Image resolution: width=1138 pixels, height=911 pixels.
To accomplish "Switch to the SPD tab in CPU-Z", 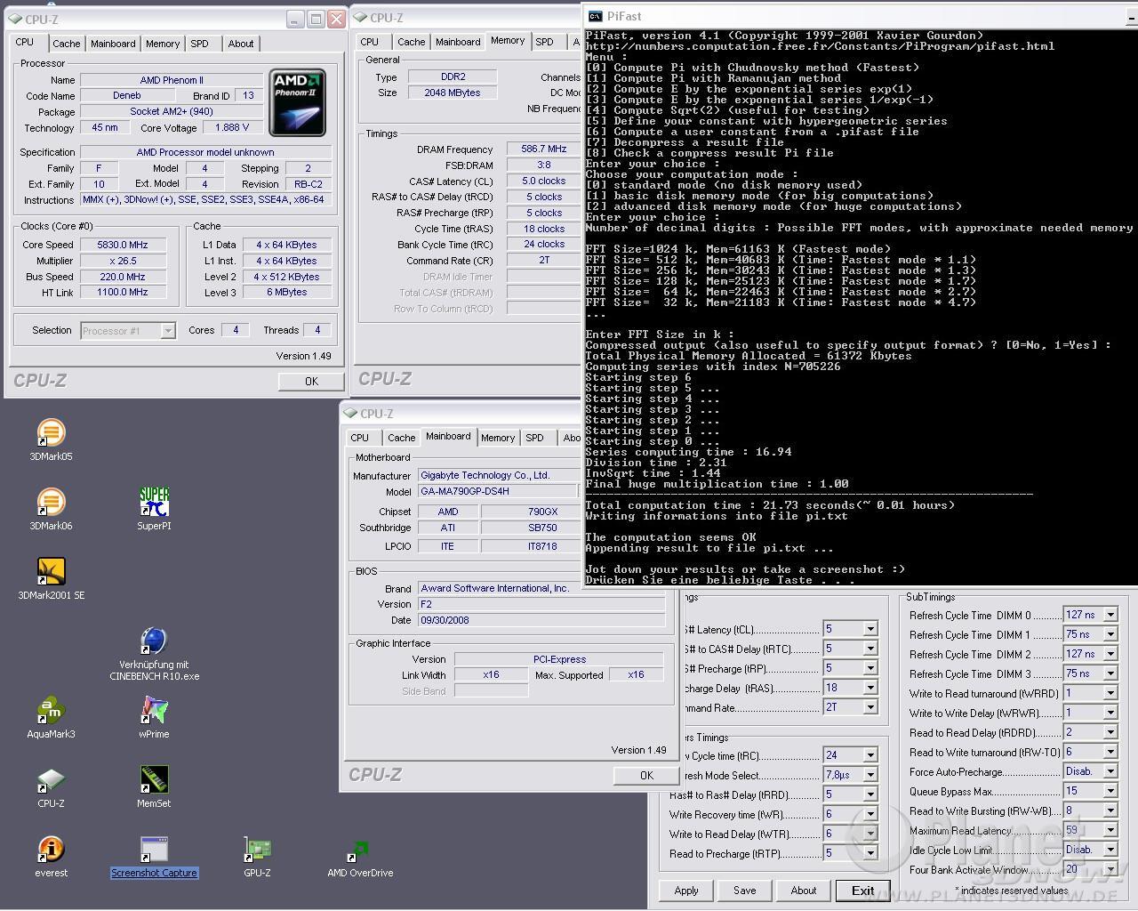I will pos(200,44).
